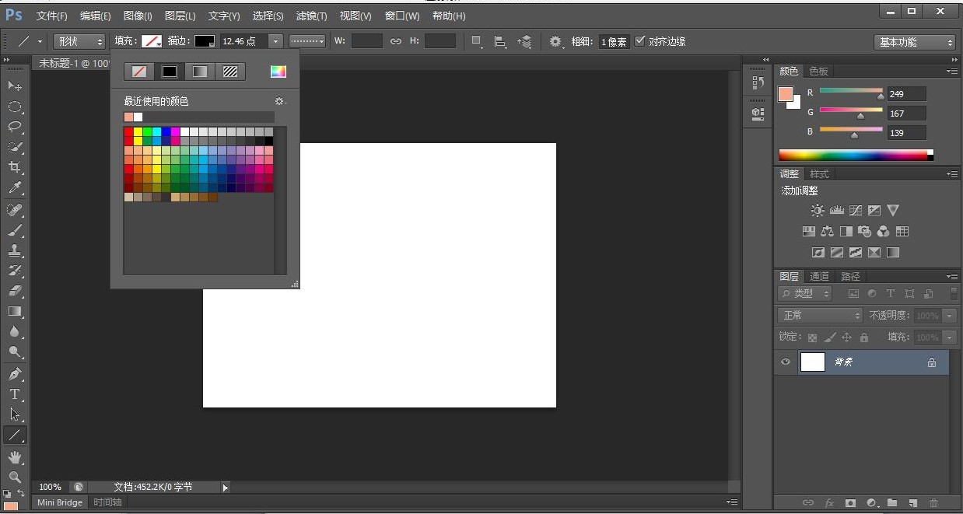Viewport: 963px width, 514px height.
Task: Open the Properties panel icon
Action: 758,114
